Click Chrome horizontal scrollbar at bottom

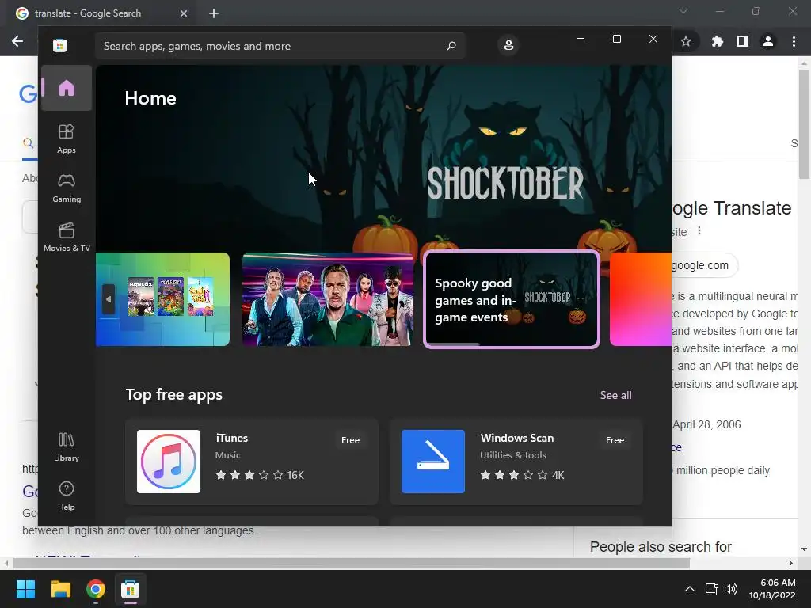352,563
